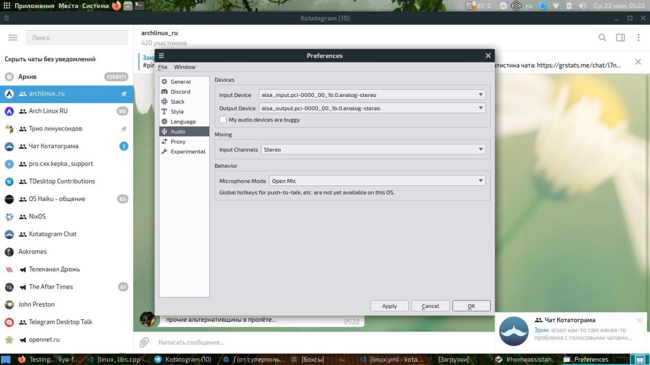
Task: Open File menu in Preferences
Action: [162, 67]
